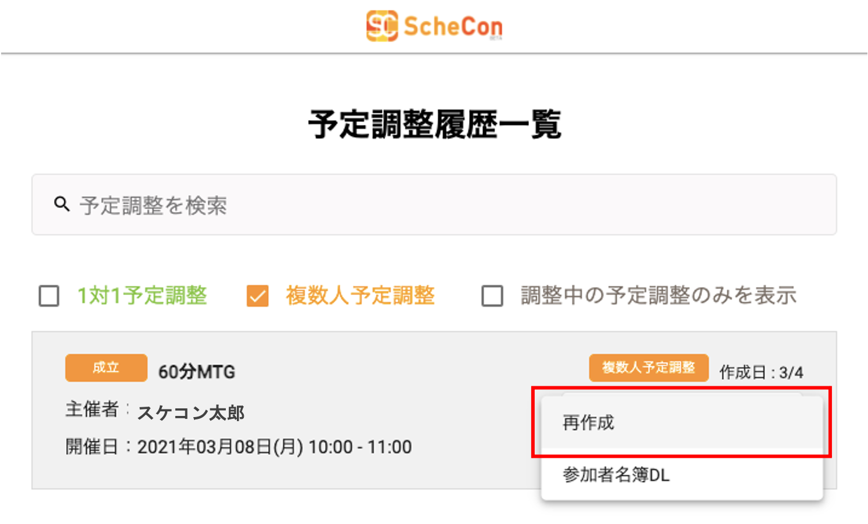Uncheck the orange 複数人予定調整 checkbox

(257, 296)
